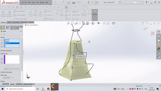The width and height of the screenshot is (161, 91).
Task: Switch to the Sketch ribbon tab
Action: coord(9,22)
